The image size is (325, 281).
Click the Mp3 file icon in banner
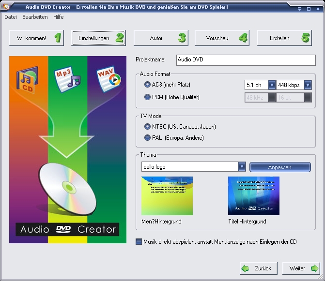67,79
